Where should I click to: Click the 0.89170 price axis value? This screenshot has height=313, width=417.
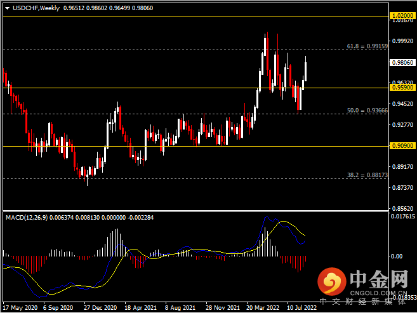point(402,167)
